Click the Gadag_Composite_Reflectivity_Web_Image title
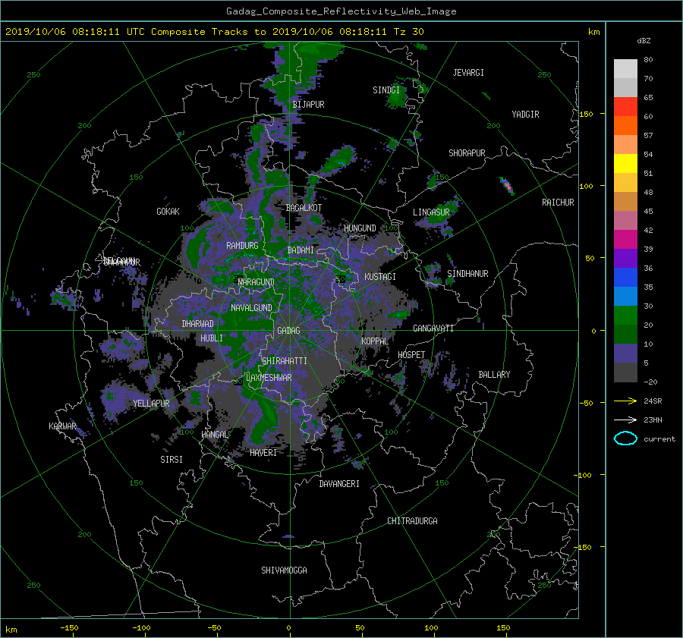The width and height of the screenshot is (683, 638). click(341, 11)
